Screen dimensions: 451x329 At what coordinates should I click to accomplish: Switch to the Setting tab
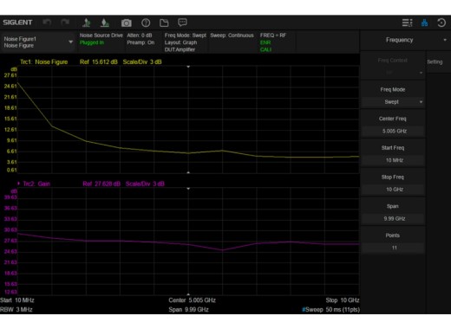(435, 61)
